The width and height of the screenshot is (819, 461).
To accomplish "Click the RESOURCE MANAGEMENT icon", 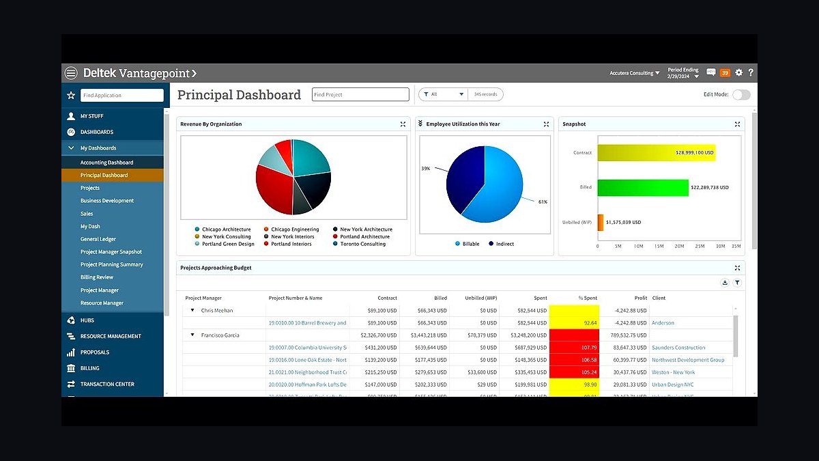I will coord(71,336).
